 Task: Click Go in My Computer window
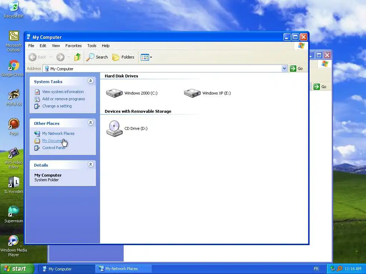coord(296,68)
